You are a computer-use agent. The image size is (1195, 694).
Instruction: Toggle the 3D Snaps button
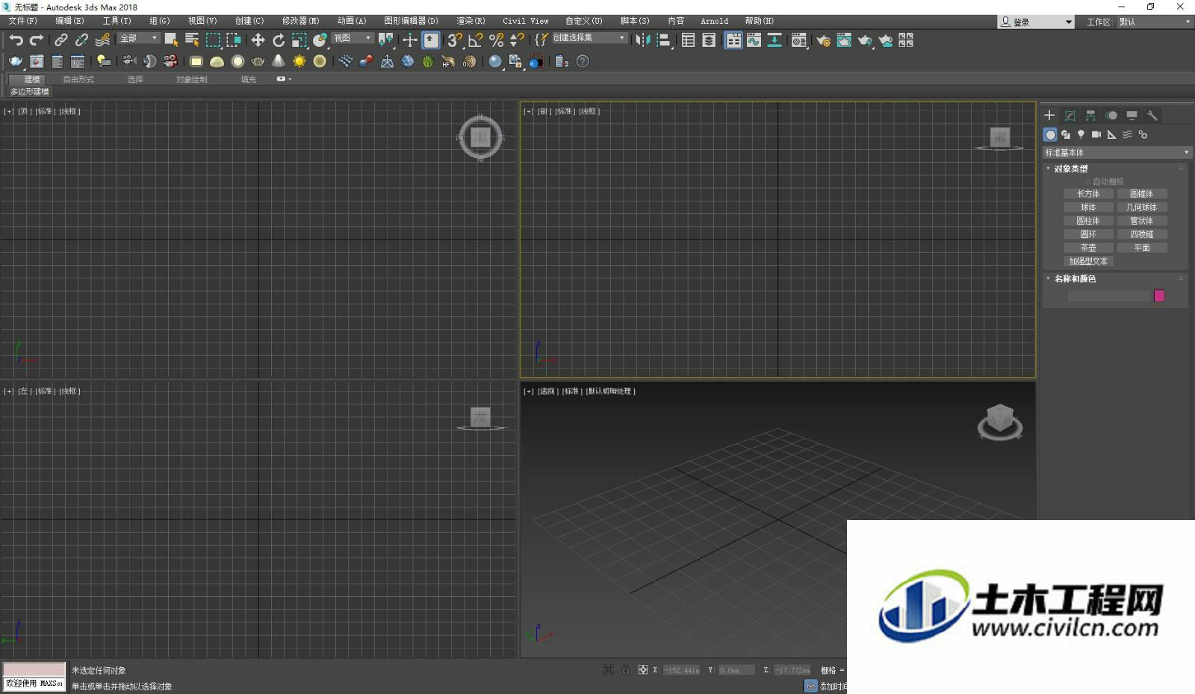tap(454, 40)
